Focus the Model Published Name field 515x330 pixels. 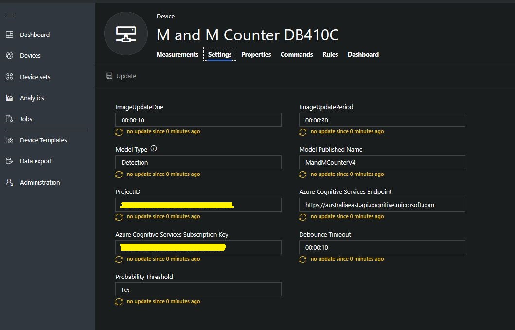coord(382,162)
